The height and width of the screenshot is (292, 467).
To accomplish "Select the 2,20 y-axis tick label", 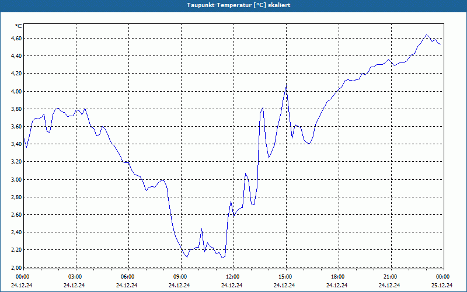I will pyautogui.click(x=16, y=250).
